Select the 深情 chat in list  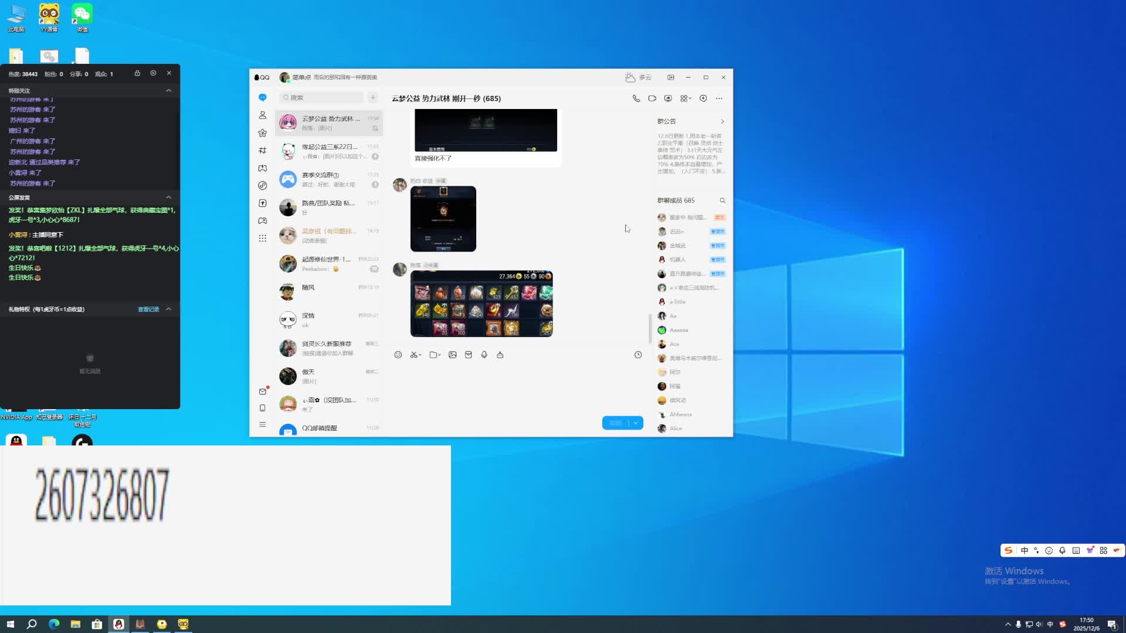pos(328,320)
